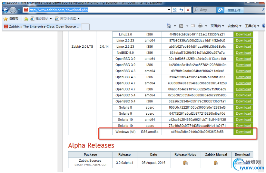Image resolution: width=266 pixels, height=173 pixels.
Task: Select the Zabbix Enterprise-Class tab
Action: click(42, 26)
